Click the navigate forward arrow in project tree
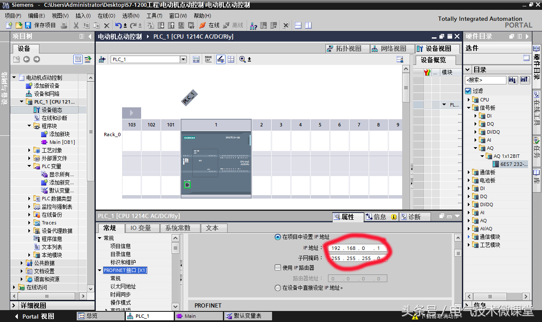Viewport: 542px width, 322px height. 36,59
